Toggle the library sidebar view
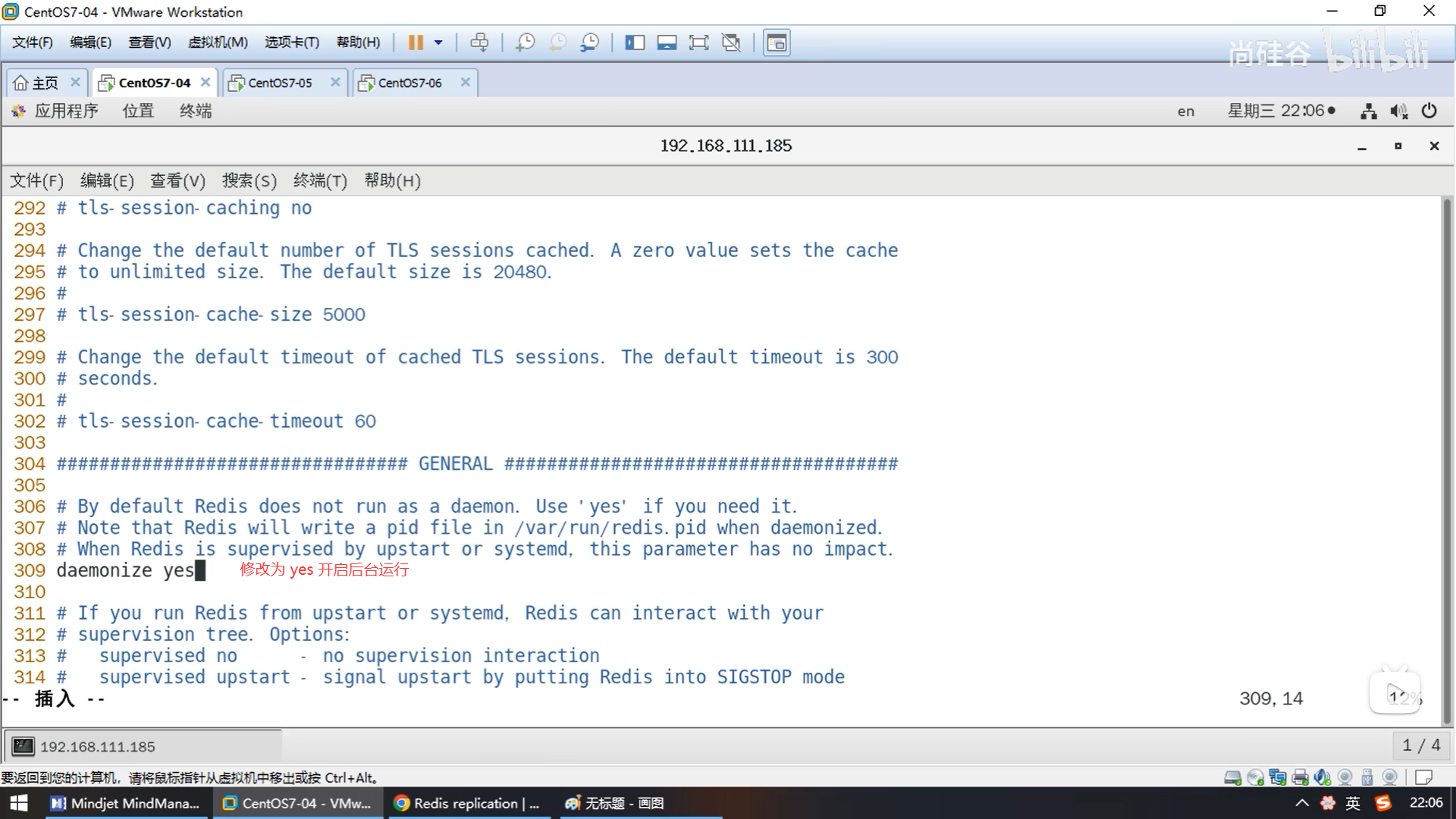 (635, 42)
